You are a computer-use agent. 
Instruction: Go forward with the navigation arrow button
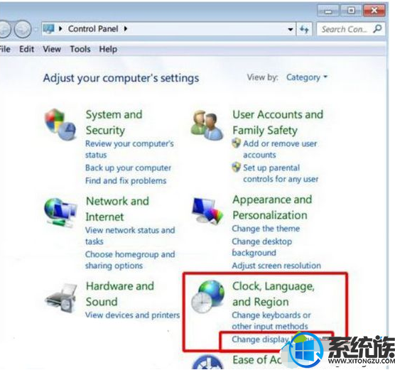point(23,29)
